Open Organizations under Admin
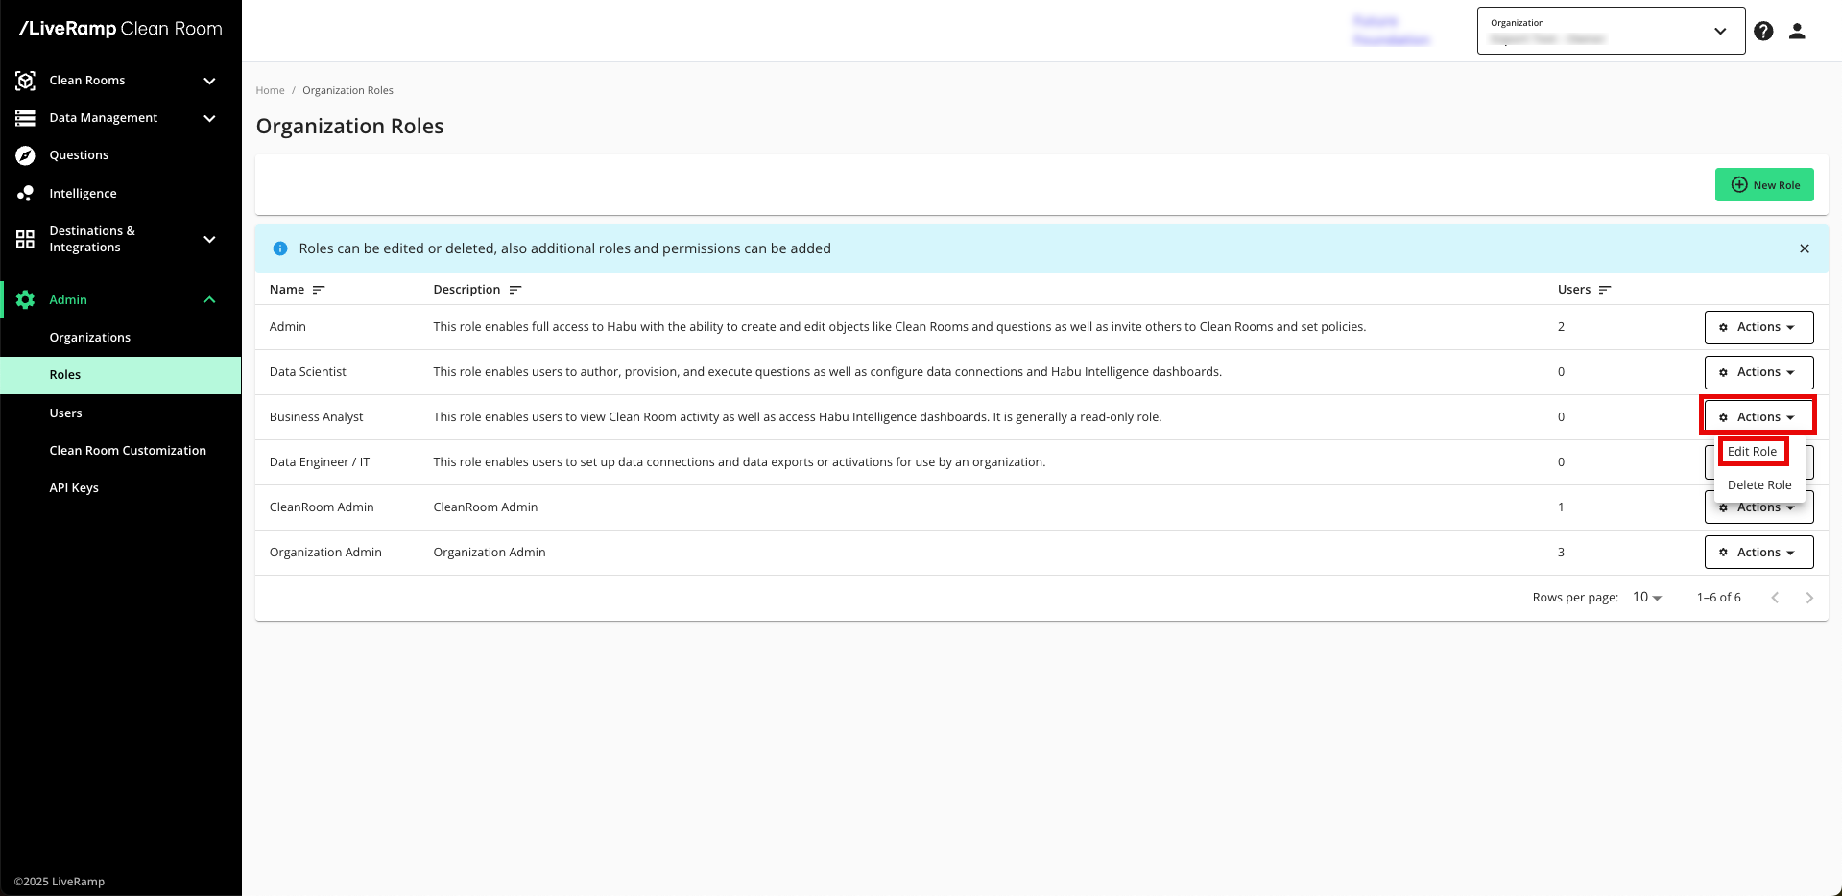The width and height of the screenshot is (1842, 896). (90, 338)
